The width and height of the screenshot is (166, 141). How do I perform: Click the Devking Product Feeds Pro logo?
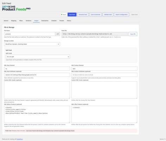click(x=16, y=8)
